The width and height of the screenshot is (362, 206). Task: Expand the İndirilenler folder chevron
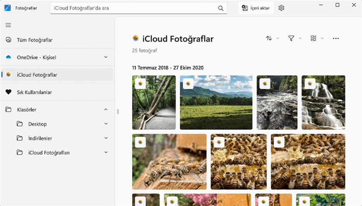[106, 138]
